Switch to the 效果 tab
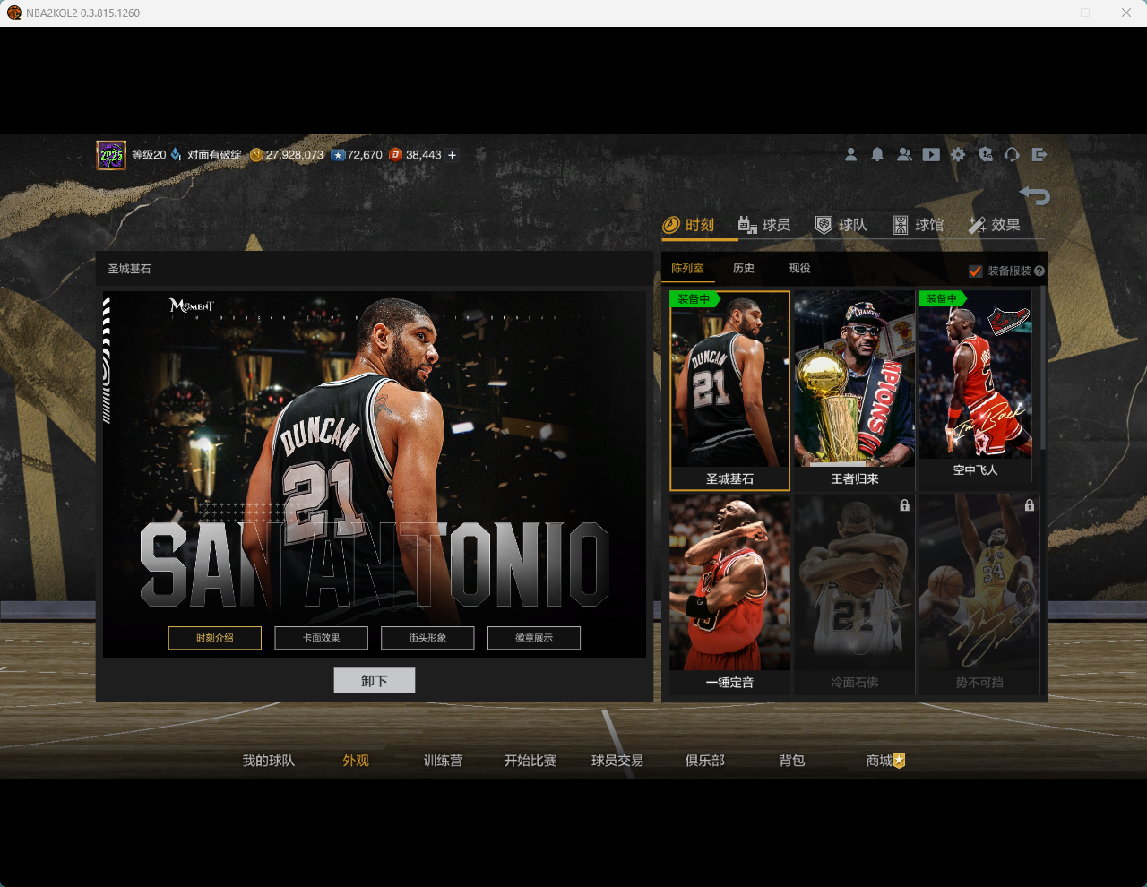 (994, 225)
